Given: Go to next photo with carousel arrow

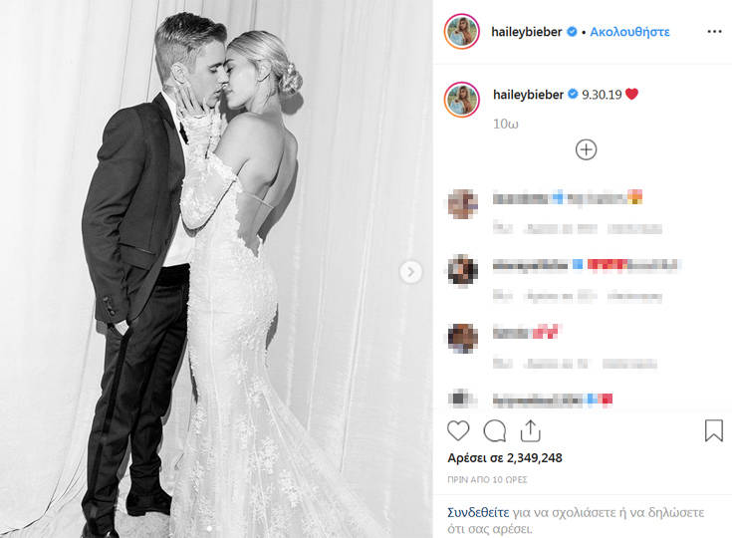Looking at the screenshot, I should (x=410, y=272).
